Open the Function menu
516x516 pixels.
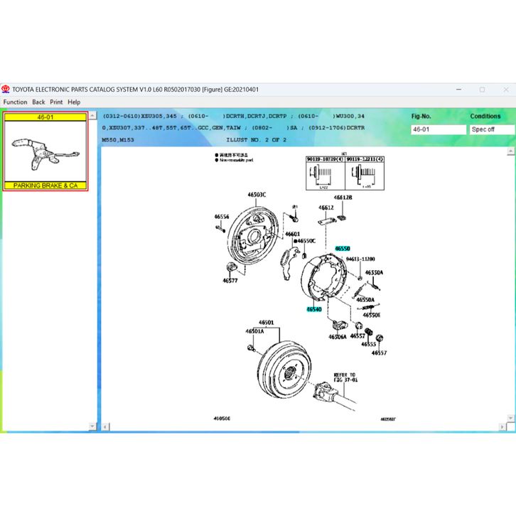15,102
